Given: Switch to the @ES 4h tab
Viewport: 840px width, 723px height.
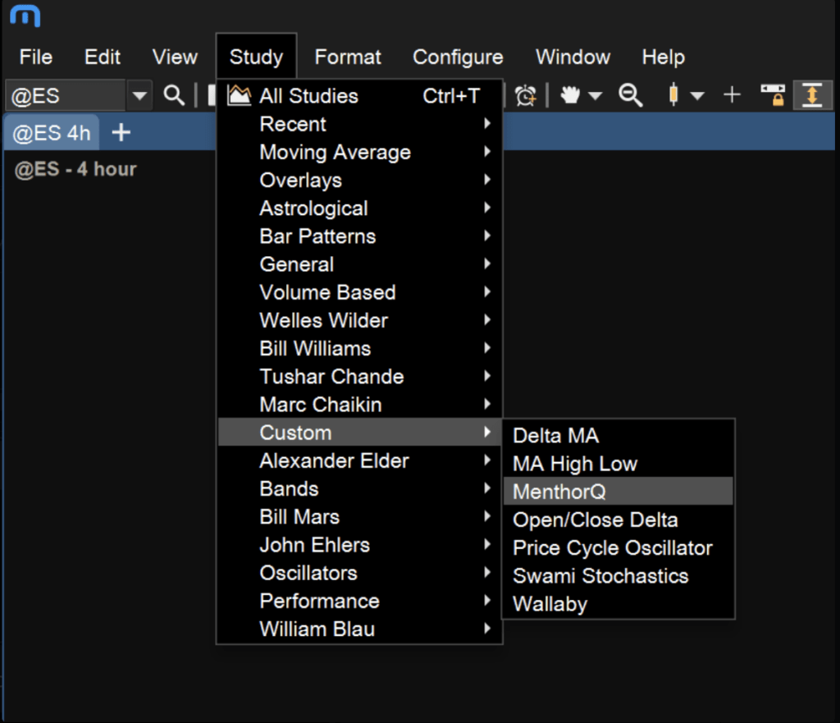Looking at the screenshot, I should pos(52,133).
